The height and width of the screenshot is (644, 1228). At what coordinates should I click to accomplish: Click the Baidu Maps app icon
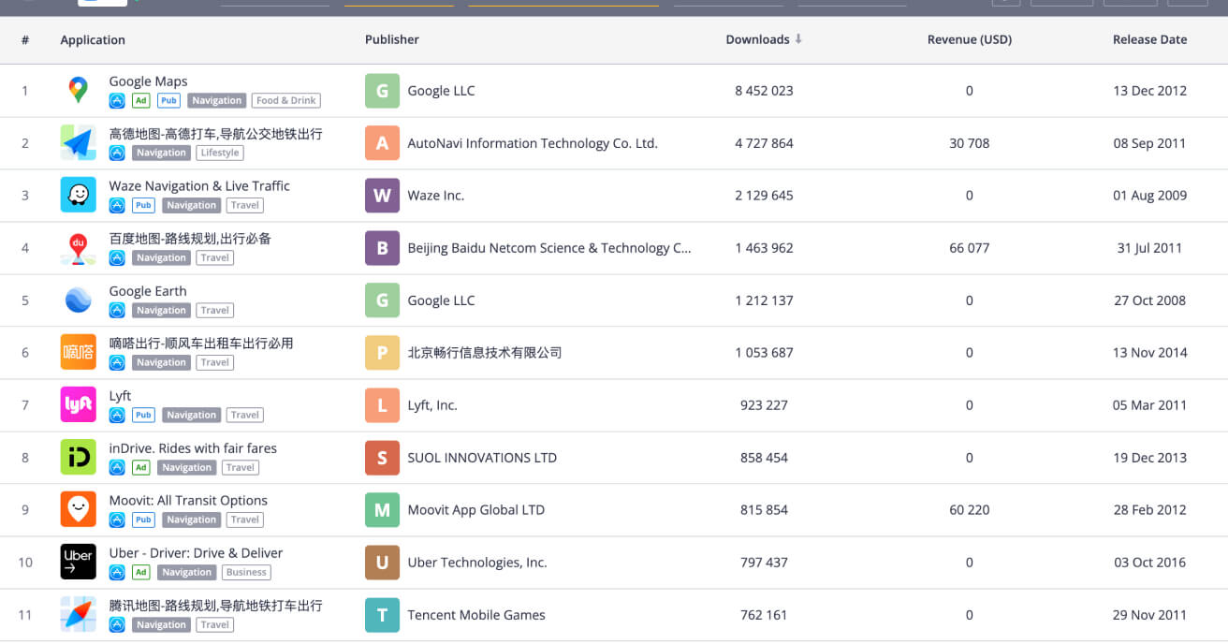(78, 248)
